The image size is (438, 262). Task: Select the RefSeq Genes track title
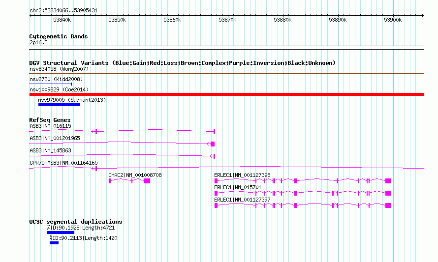pos(50,120)
